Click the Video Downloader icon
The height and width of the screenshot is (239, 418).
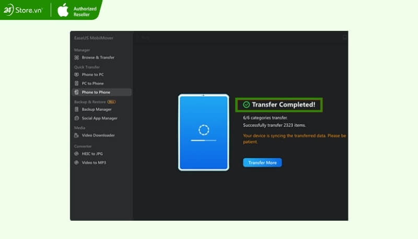tap(77, 135)
